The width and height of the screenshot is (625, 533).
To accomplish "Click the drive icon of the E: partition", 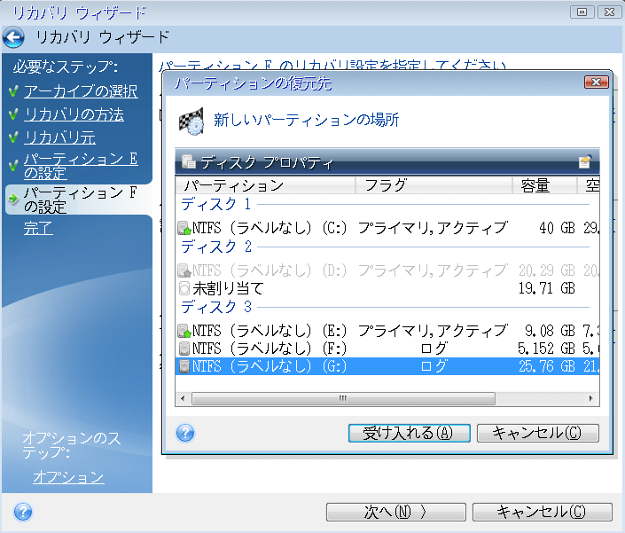I will tap(184, 331).
